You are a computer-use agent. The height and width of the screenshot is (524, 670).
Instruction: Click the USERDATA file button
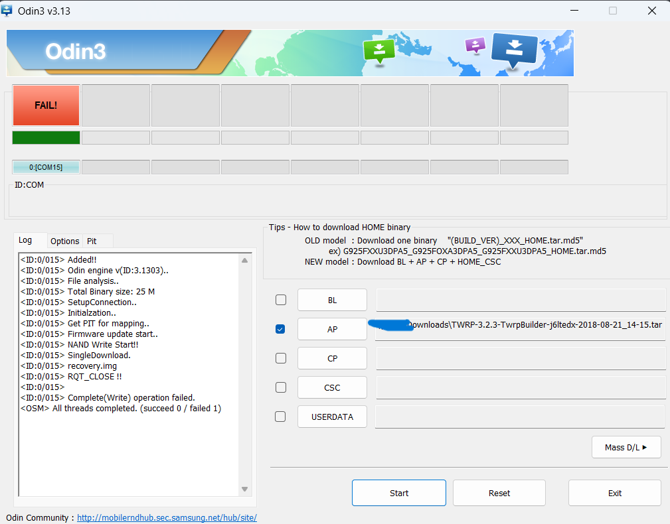[x=332, y=417]
